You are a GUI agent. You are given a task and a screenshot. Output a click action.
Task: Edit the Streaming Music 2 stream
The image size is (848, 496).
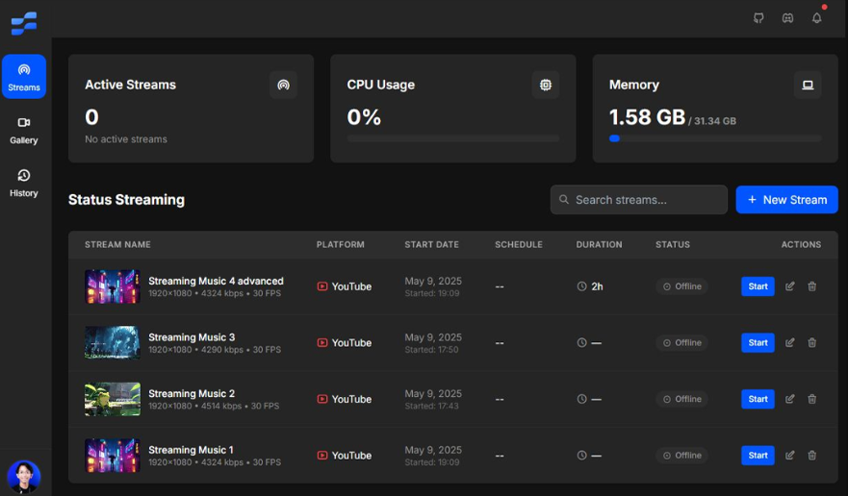pos(790,399)
